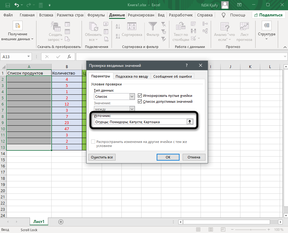Open the Сообщение об ошибке tab
The height and width of the screenshot is (233, 288).
[x=172, y=76]
